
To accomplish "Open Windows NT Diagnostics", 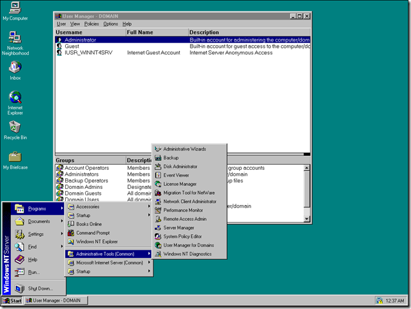I will point(189,253).
